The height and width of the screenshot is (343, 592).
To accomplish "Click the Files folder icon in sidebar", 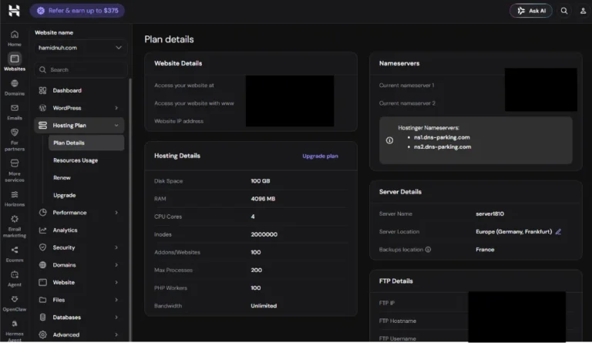I will 42,300.
